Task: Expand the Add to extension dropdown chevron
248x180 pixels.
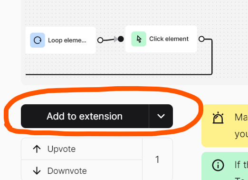Action: click(161, 116)
